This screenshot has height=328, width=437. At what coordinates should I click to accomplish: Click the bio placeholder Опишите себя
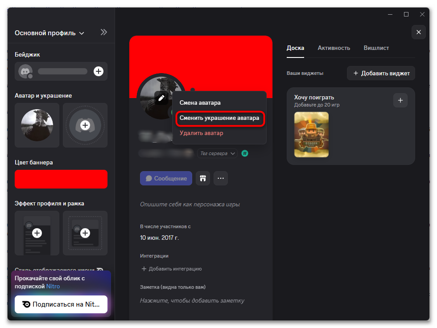(190, 205)
